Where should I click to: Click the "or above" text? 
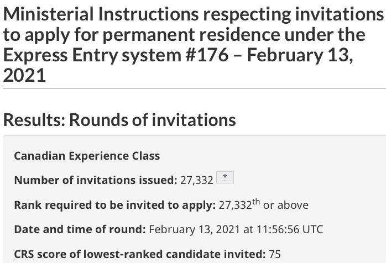click(286, 205)
